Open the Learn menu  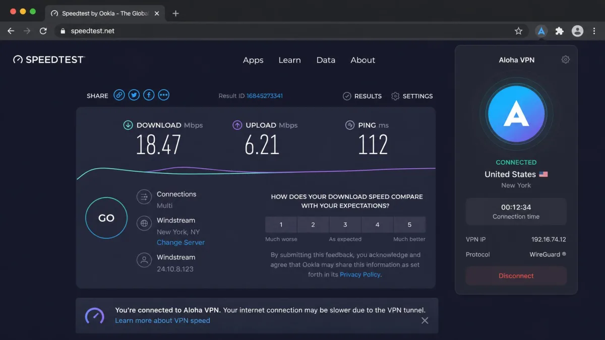click(289, 60)
